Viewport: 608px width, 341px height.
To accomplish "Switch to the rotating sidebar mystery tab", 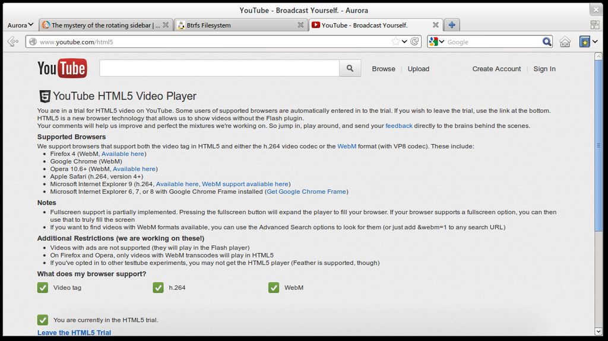I will pyautogui.click(x=105, y=25).
